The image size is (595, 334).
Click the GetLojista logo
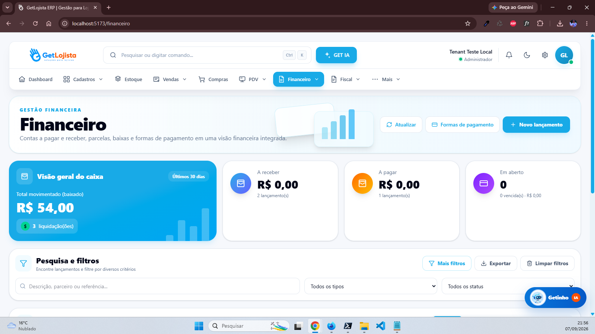click(x=53, y=55)
